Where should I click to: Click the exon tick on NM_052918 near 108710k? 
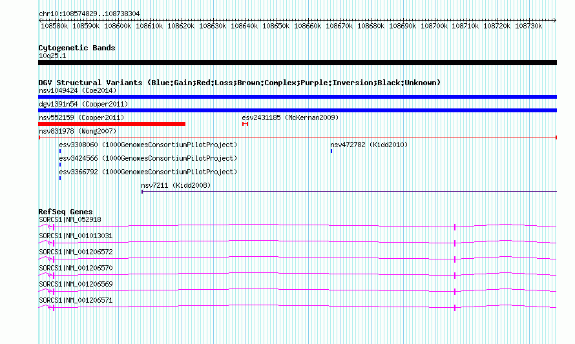tap(455, 227)
